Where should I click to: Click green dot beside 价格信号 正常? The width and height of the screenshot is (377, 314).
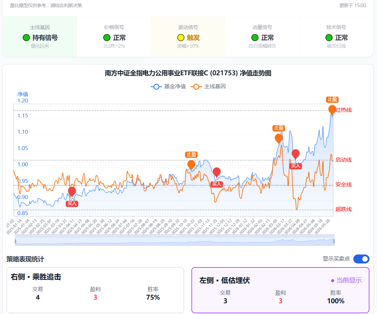click(x=107, y=38)
